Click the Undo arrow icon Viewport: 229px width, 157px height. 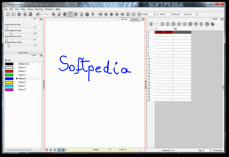click(38, 14)
